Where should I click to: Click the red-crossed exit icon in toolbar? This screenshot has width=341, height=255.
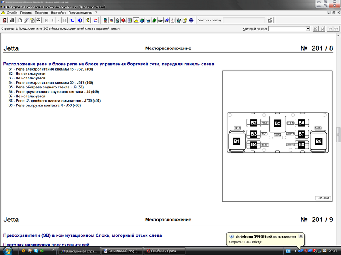coord(5,20)
